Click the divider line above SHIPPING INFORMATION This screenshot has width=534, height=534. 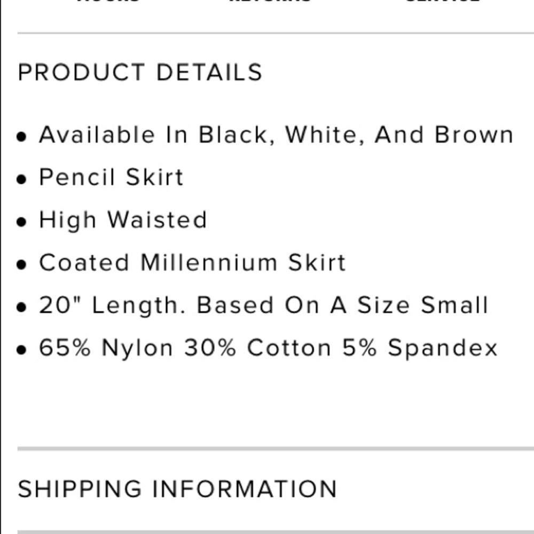click(276, 449)
